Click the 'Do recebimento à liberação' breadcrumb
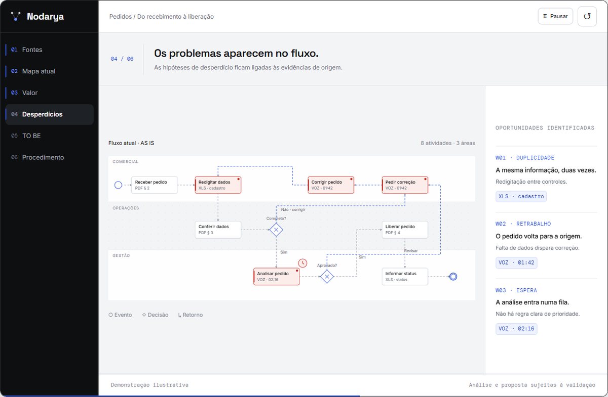The width and height of the screenshot is (608, 397). pos(175,17)
